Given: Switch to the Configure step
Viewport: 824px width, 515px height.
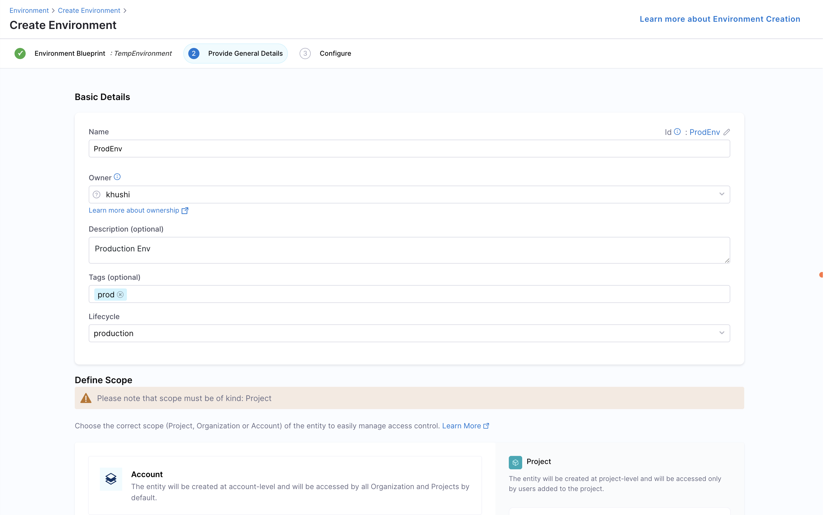Looking at the screenshot, I should 335,54.
